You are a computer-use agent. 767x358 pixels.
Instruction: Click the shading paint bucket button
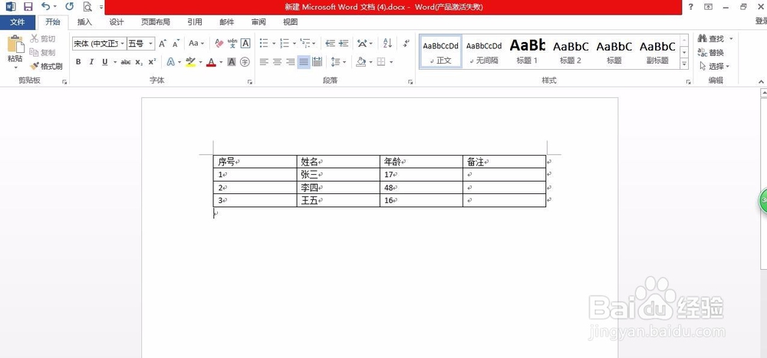tap(361, 62)
